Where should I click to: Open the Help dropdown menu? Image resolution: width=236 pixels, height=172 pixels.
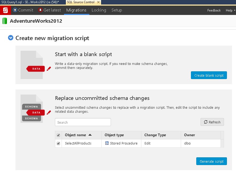coord(230,10)
